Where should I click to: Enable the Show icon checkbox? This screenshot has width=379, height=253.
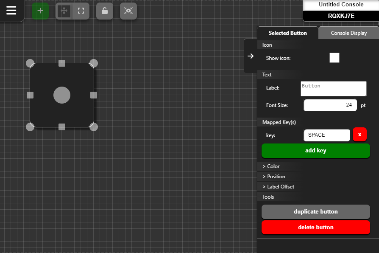[334, 58]
